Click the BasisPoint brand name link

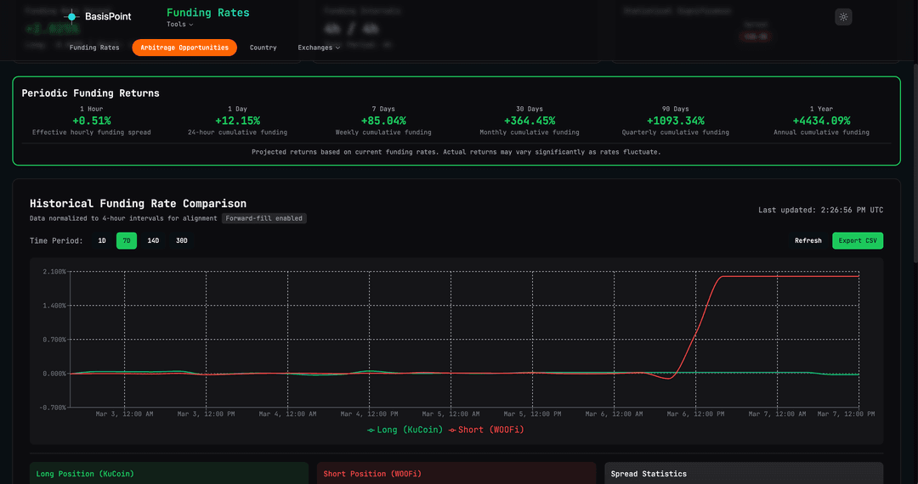(x=108, y=16)
